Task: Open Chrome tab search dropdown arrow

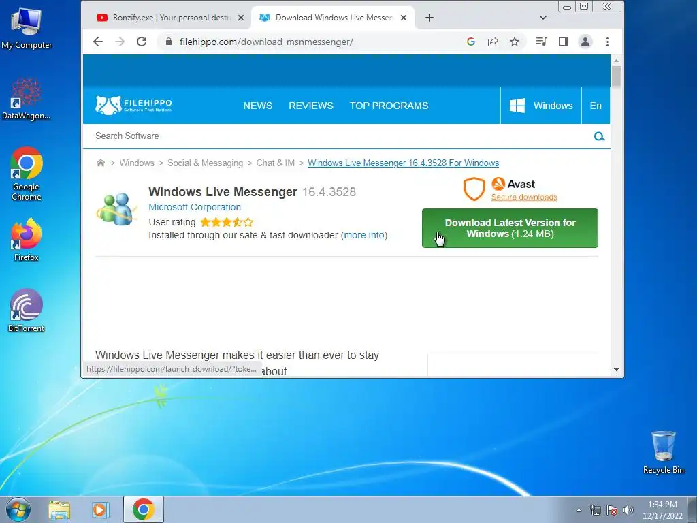Action: tap(542, 18)
